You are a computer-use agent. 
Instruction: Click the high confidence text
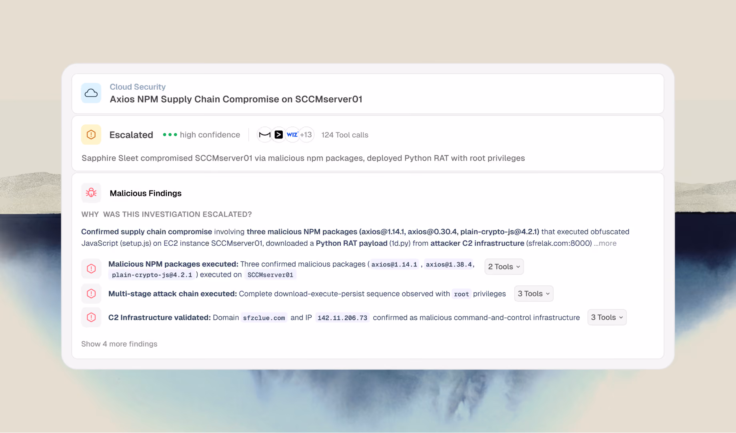[210, 135]
